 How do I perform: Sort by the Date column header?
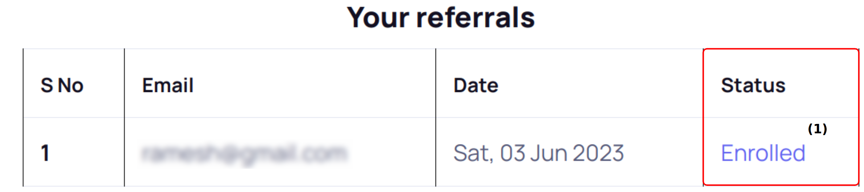pyautogui.click(x=476, y=85)
